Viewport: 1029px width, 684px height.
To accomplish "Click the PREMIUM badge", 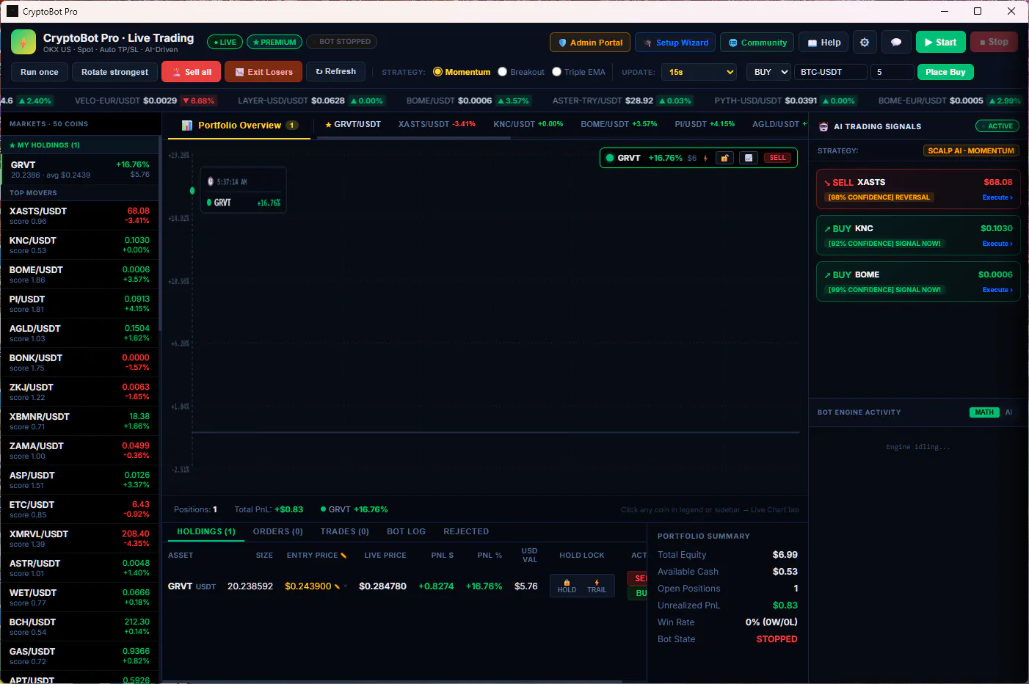I will pyautogui.click(x=274, y=43).
